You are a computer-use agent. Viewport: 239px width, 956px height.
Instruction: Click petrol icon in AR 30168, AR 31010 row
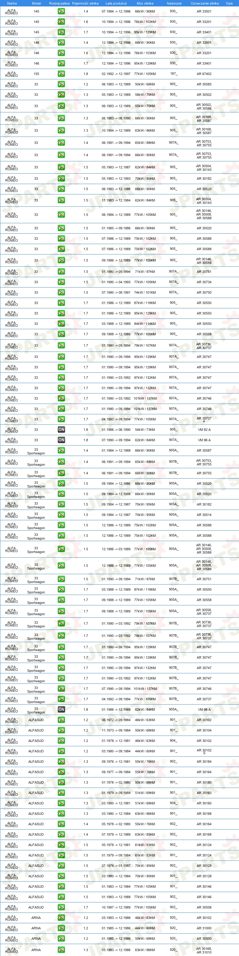(61, 950)
